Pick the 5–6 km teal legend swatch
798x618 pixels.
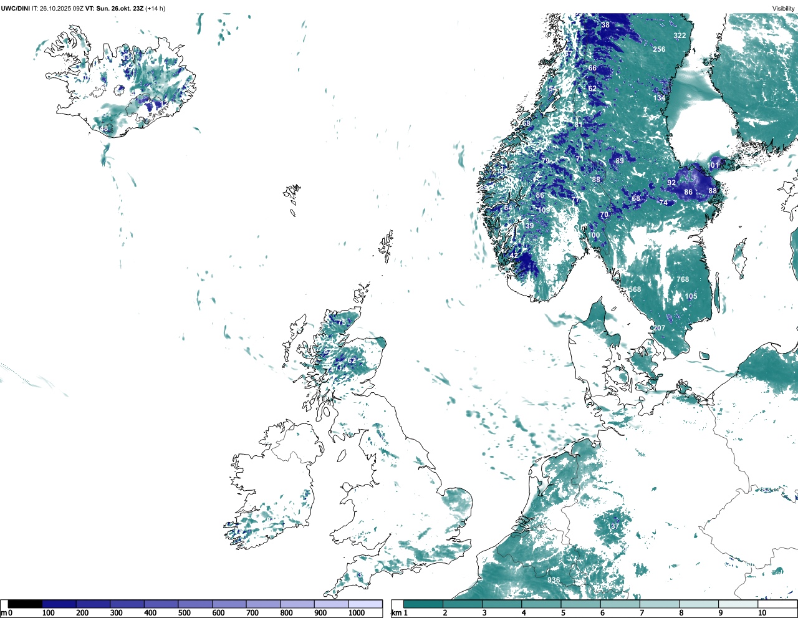coord(581,604)
